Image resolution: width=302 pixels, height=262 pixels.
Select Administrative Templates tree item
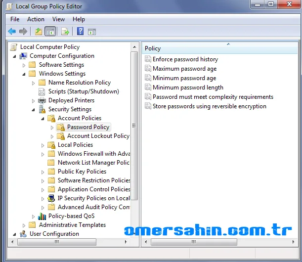(73, 225)
